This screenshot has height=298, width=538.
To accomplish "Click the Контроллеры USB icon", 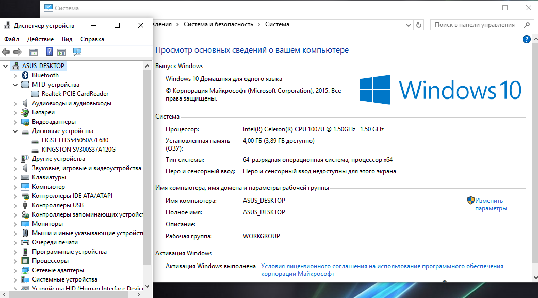I will pos(25,205).
